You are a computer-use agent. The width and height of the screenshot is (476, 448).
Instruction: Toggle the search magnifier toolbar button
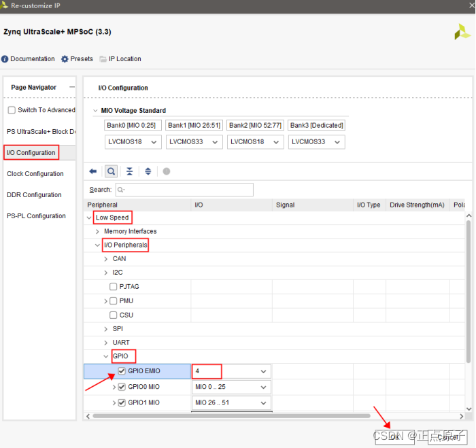[111, 171]
